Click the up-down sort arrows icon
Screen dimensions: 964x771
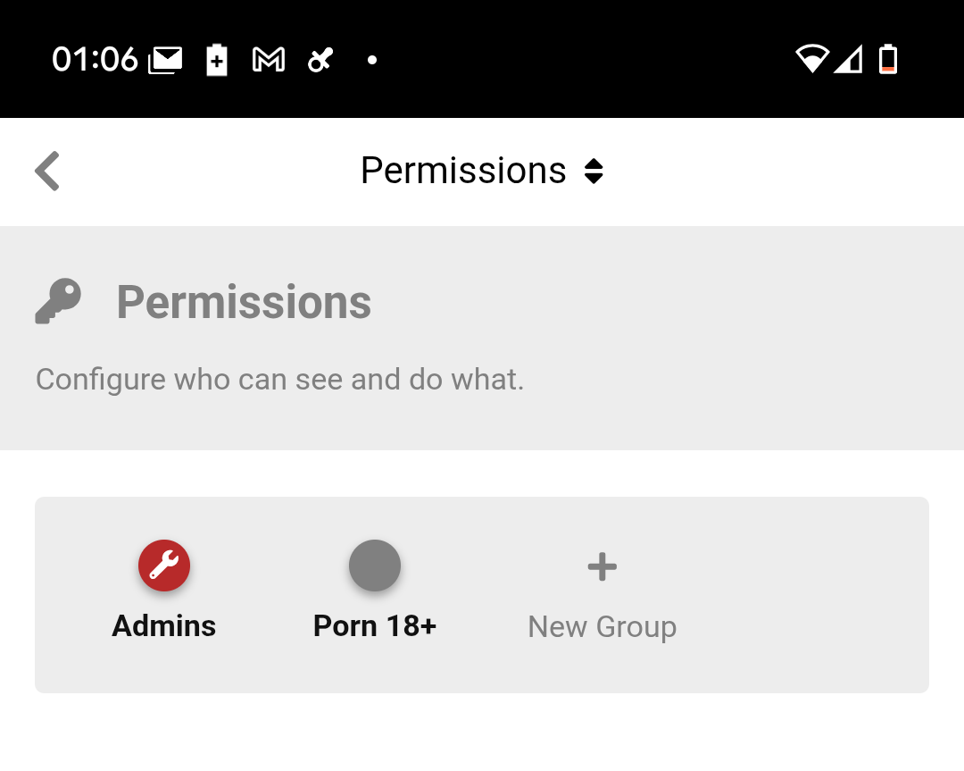point(594,171)
